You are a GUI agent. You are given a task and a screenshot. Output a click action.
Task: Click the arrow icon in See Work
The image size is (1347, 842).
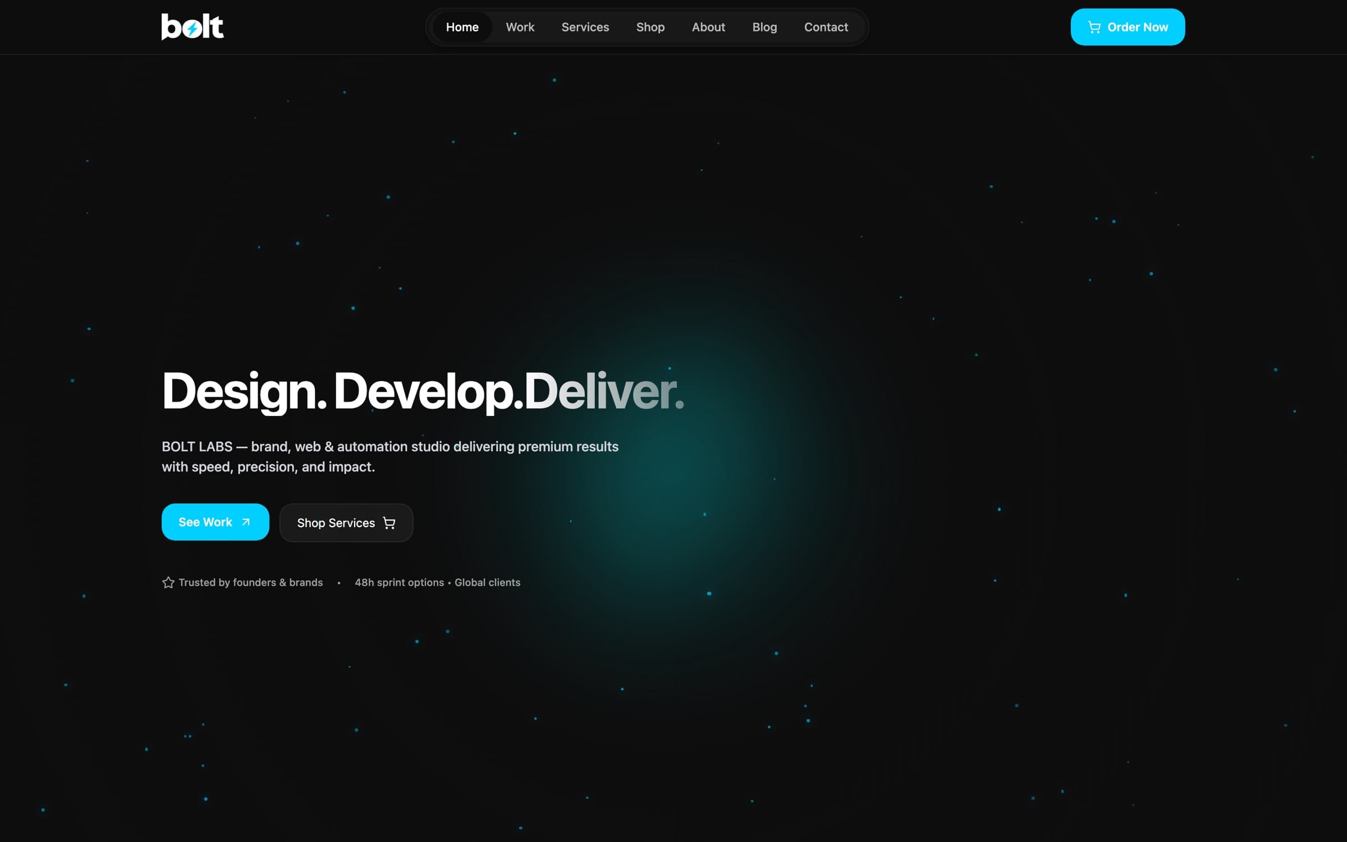point(246,522)
